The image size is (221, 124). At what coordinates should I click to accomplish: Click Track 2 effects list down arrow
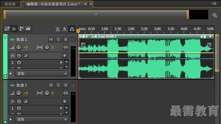click(66, 113)
